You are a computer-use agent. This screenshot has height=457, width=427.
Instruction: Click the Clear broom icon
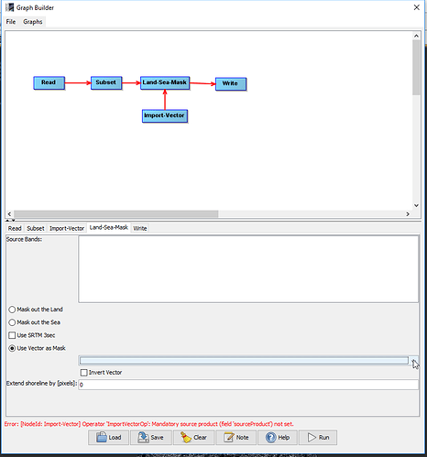(x=186, y=437)
